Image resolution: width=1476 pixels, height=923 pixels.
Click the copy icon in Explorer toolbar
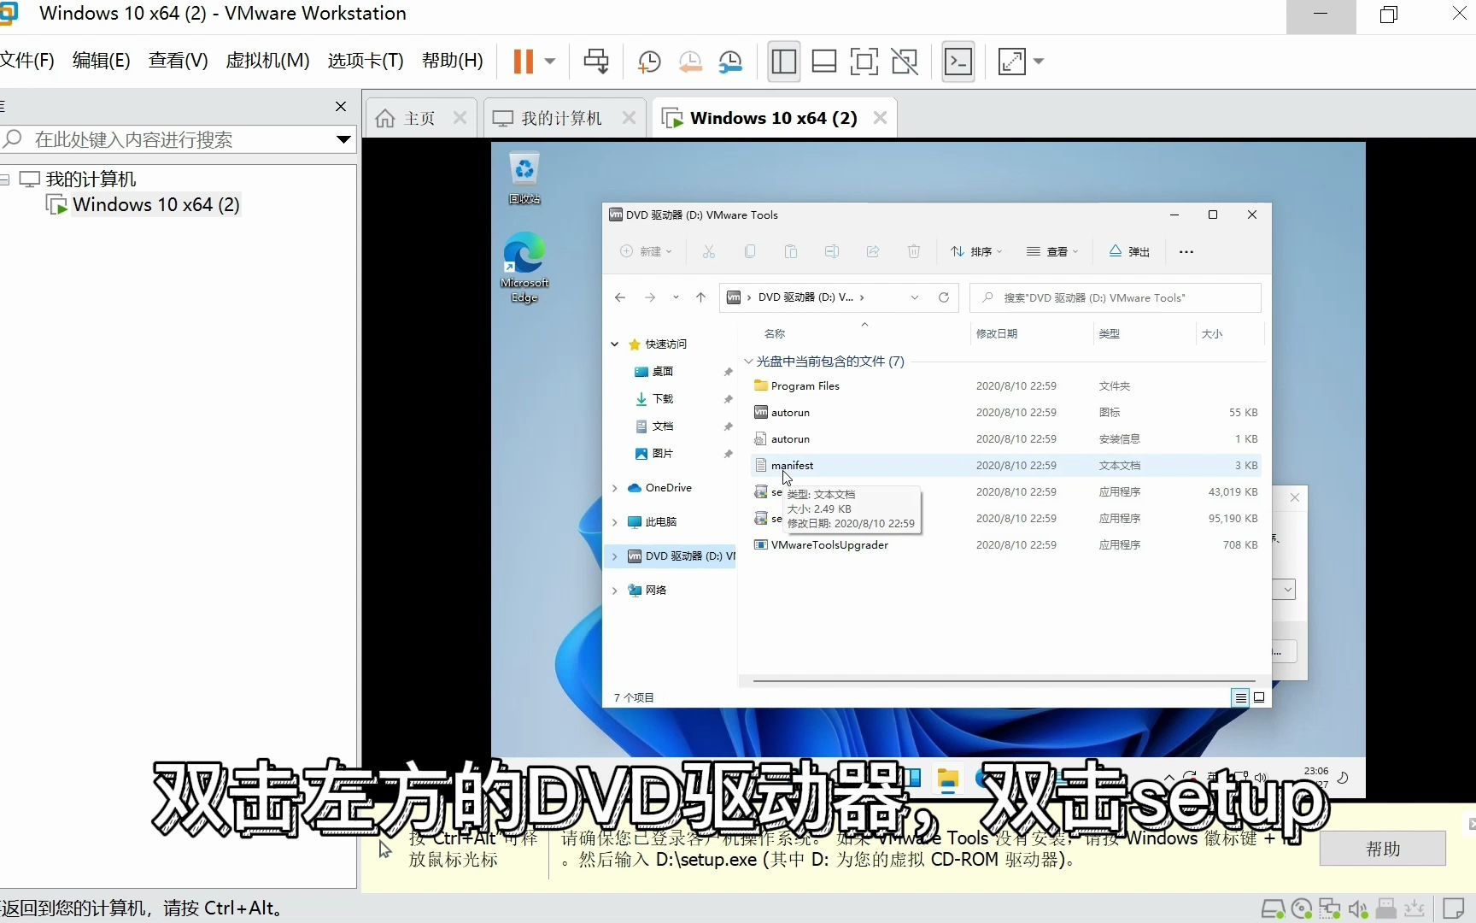[x=749, y=251]
